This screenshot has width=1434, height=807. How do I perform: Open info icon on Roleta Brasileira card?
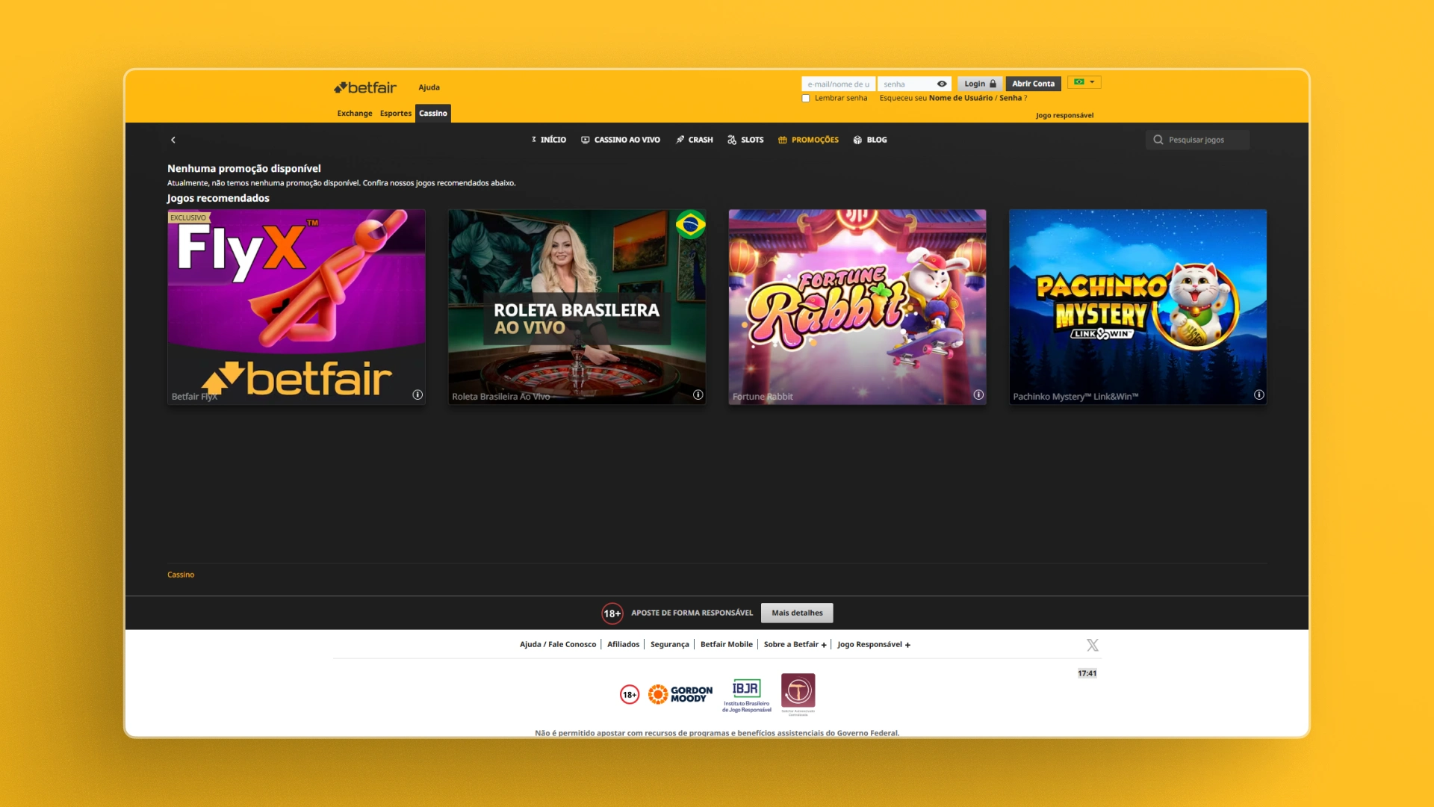pos(698,395)
